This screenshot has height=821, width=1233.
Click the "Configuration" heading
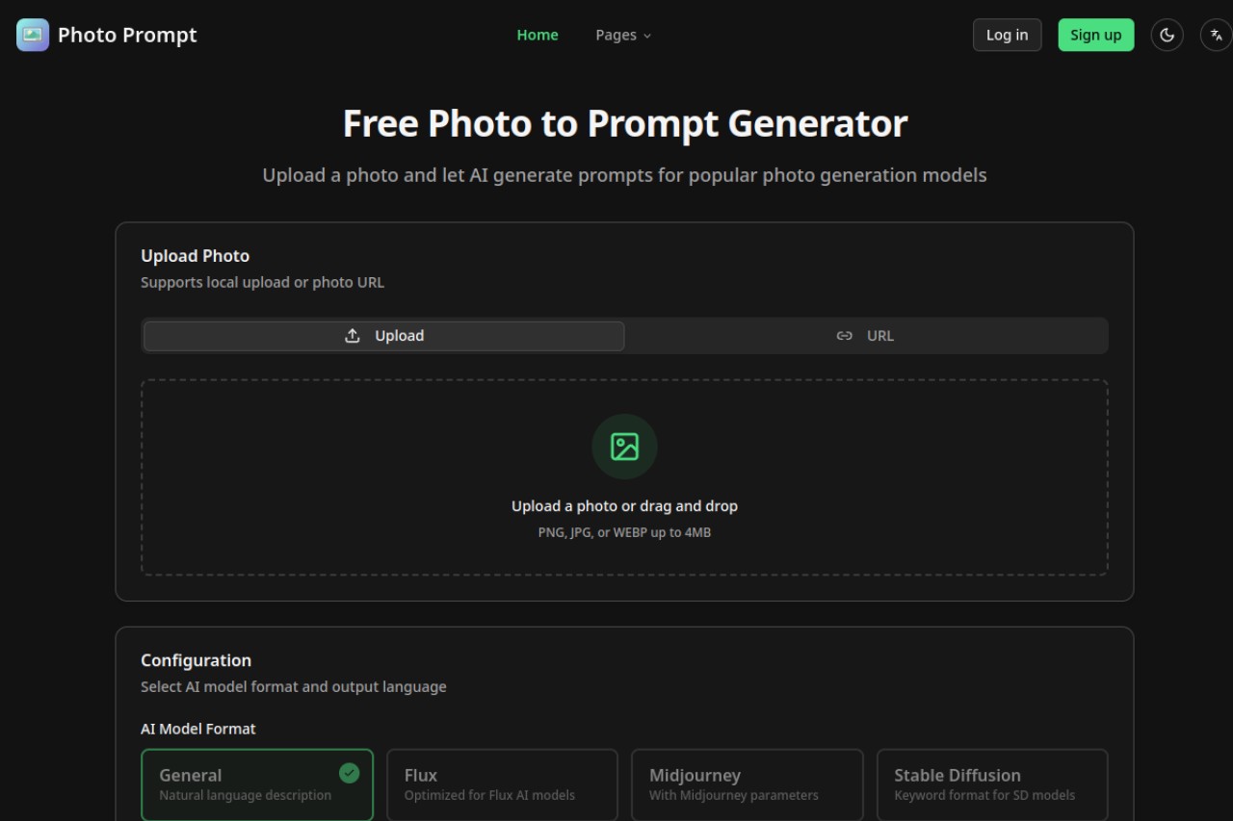197,660
